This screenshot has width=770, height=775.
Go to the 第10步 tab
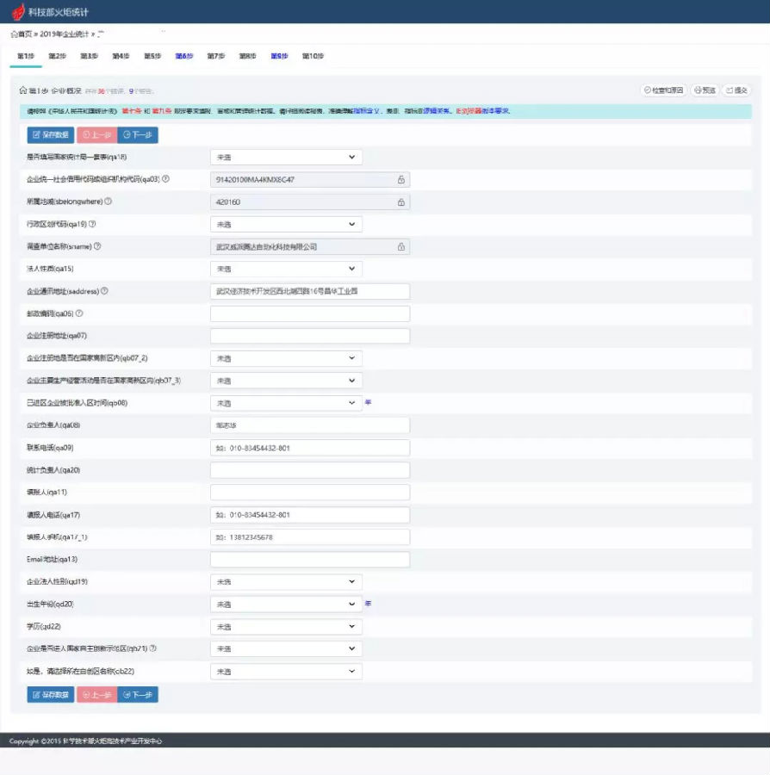pyautogui.click(x=313, y=56)
